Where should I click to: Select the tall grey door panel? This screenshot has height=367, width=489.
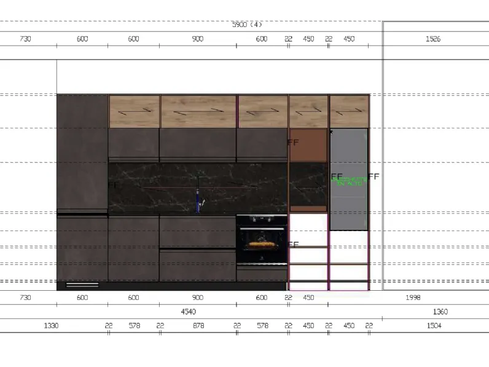[349, 180]
